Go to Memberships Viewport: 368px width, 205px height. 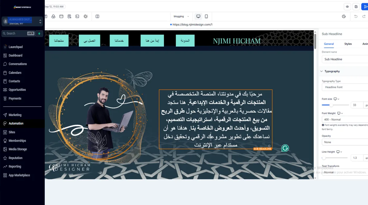point(17,141)
